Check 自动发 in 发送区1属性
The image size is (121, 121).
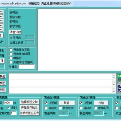click(x=46, y=108)
